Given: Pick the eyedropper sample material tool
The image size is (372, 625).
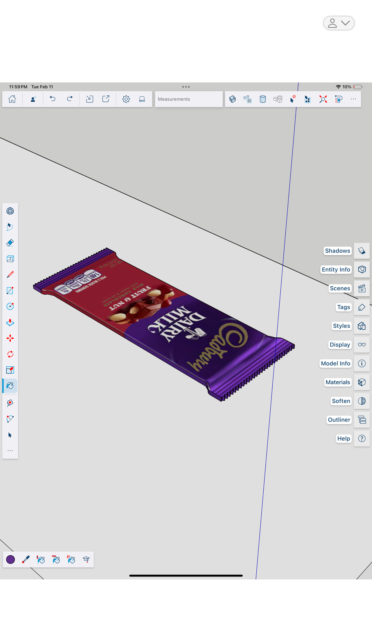Looking at the screenshot, I should click(x=26, y=559).
